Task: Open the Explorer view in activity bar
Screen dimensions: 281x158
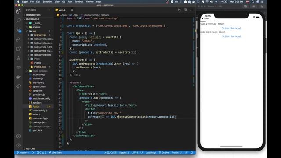Action: coord(18,11)
